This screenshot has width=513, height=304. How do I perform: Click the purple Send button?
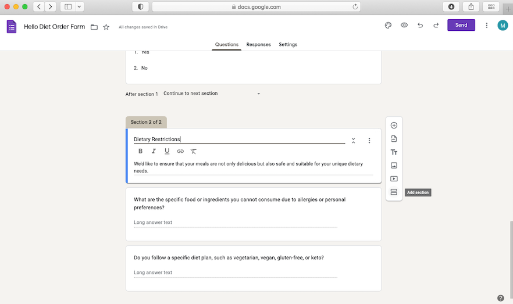[x=461, y=26]
